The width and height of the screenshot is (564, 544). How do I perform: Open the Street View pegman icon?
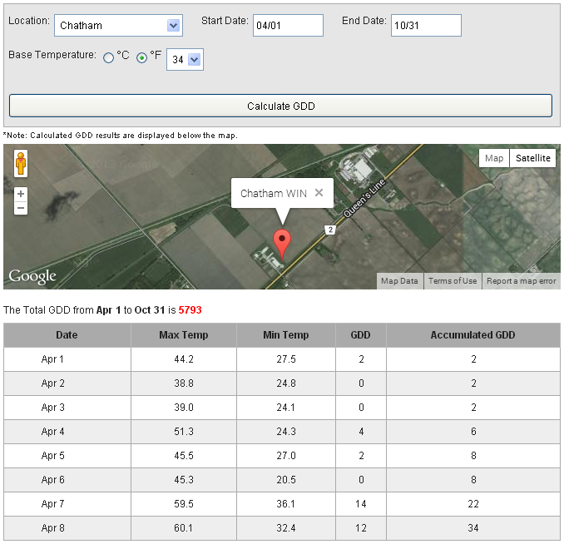click(x=21, y=164)
